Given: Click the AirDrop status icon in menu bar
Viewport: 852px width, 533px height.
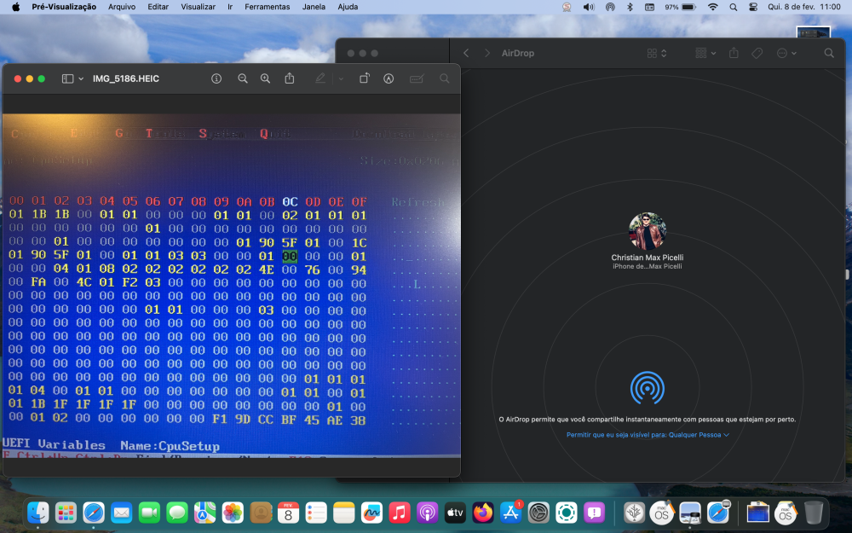Looking at the screenshot, I should coord(610,7).
